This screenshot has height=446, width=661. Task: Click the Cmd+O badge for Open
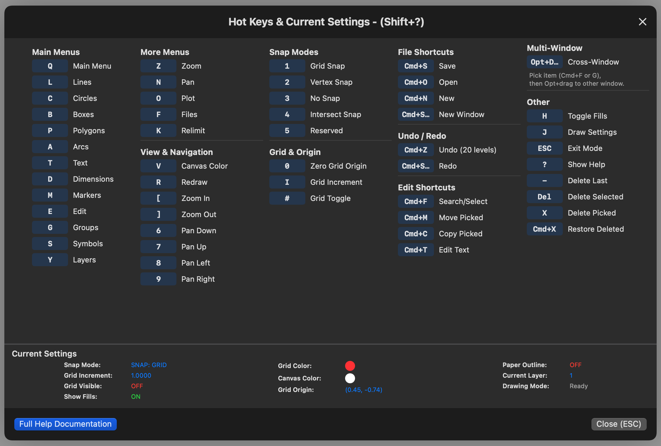click(x=416, y=82)
